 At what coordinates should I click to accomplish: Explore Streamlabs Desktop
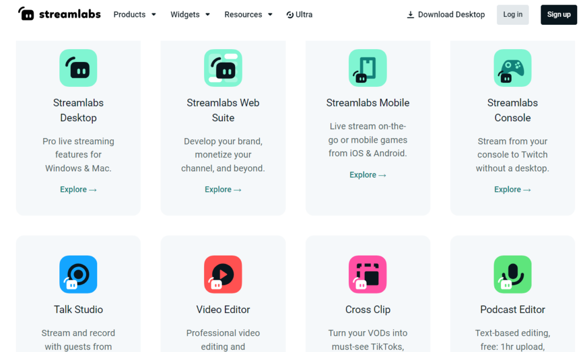78,189
